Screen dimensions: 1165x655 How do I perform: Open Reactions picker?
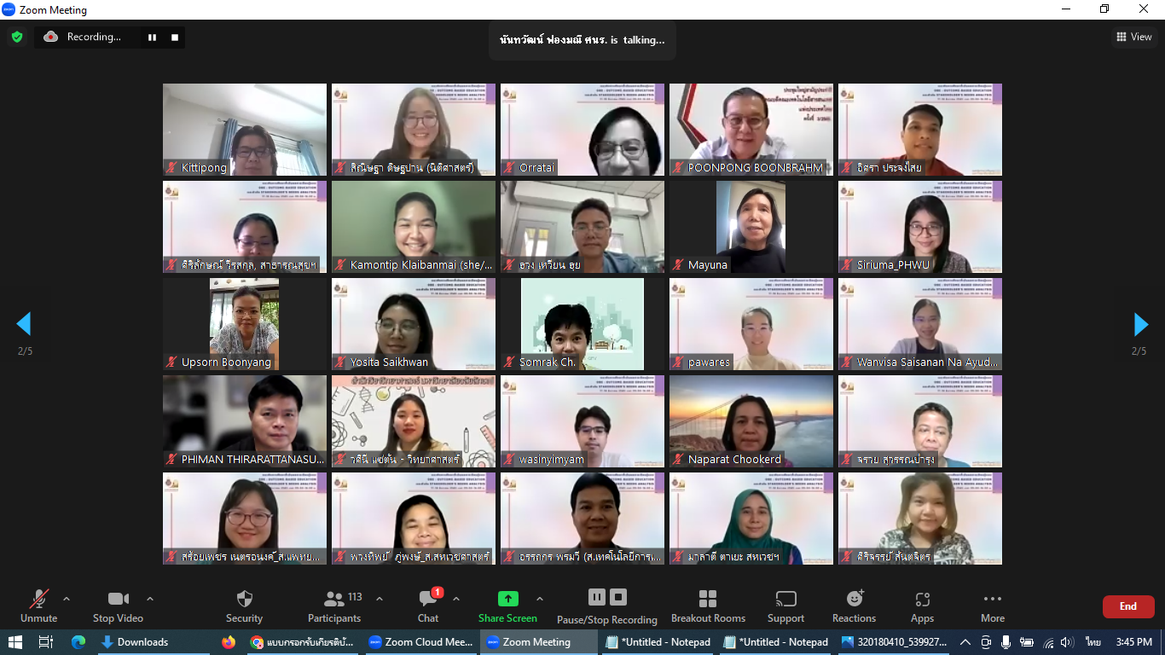point(854,606)
